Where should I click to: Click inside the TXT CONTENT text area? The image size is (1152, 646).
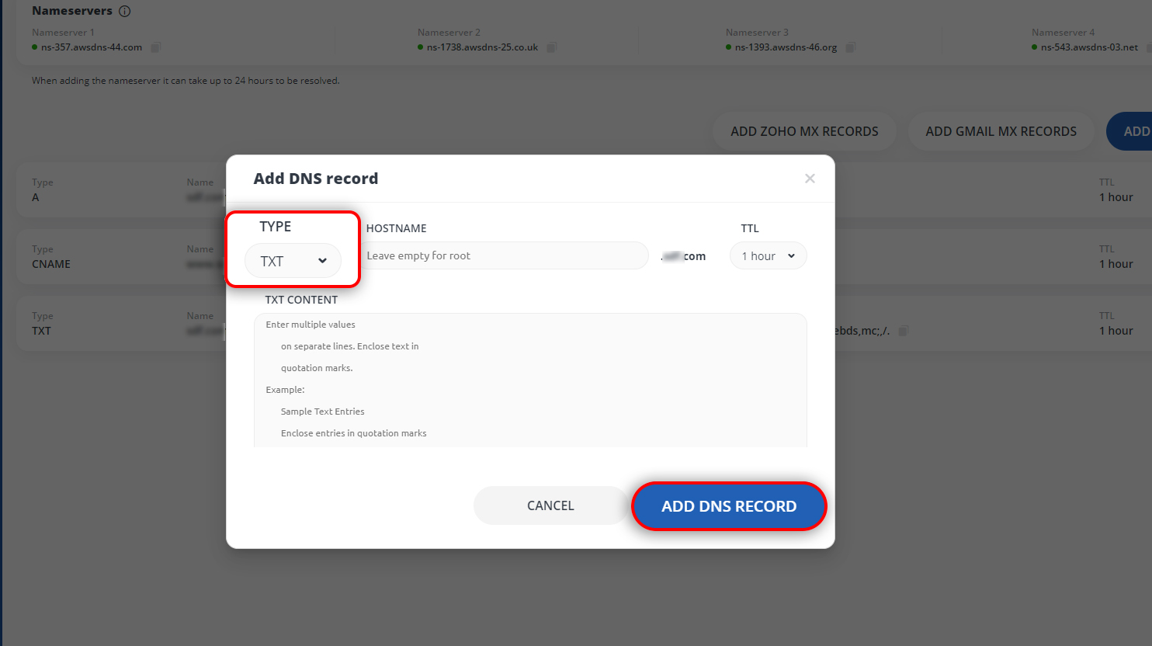pyautogui.click(x=530, y=380)
